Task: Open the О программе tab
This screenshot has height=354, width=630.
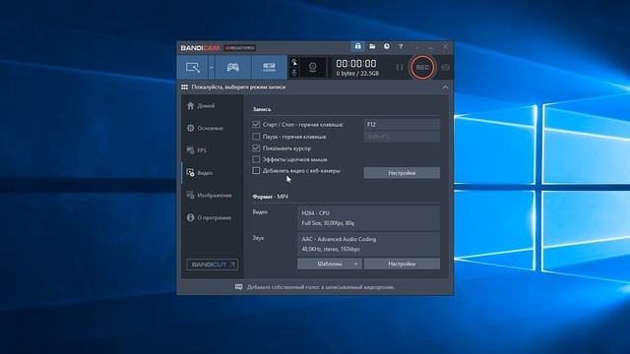Action: pos(213,217)
